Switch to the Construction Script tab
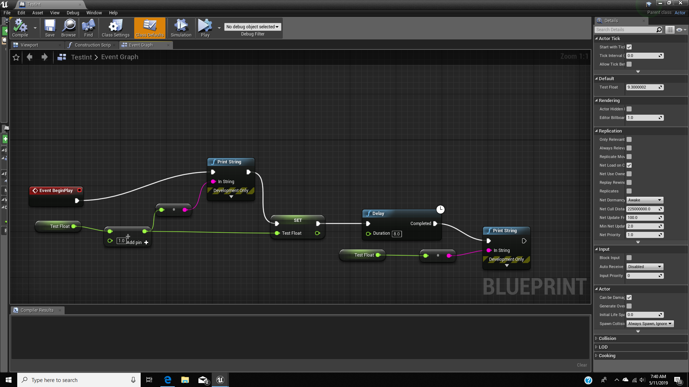The width and height of the screenshot is (689, 387). 92,45
